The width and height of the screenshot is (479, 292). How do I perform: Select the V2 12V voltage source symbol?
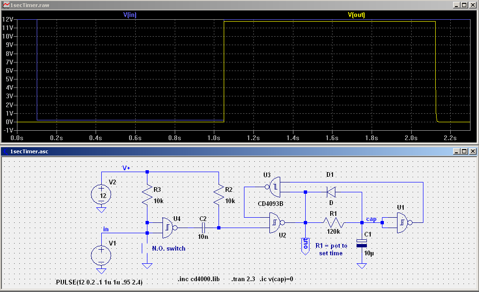point(101,194)
